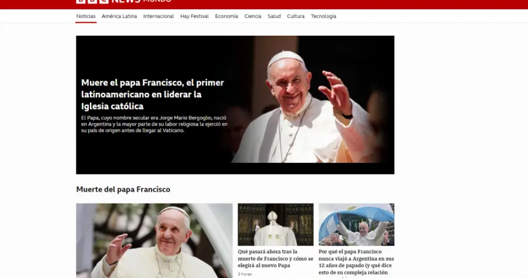Open headline 'Muere el papa Francisco' article

pyautogui.click(x=152, y=94)
